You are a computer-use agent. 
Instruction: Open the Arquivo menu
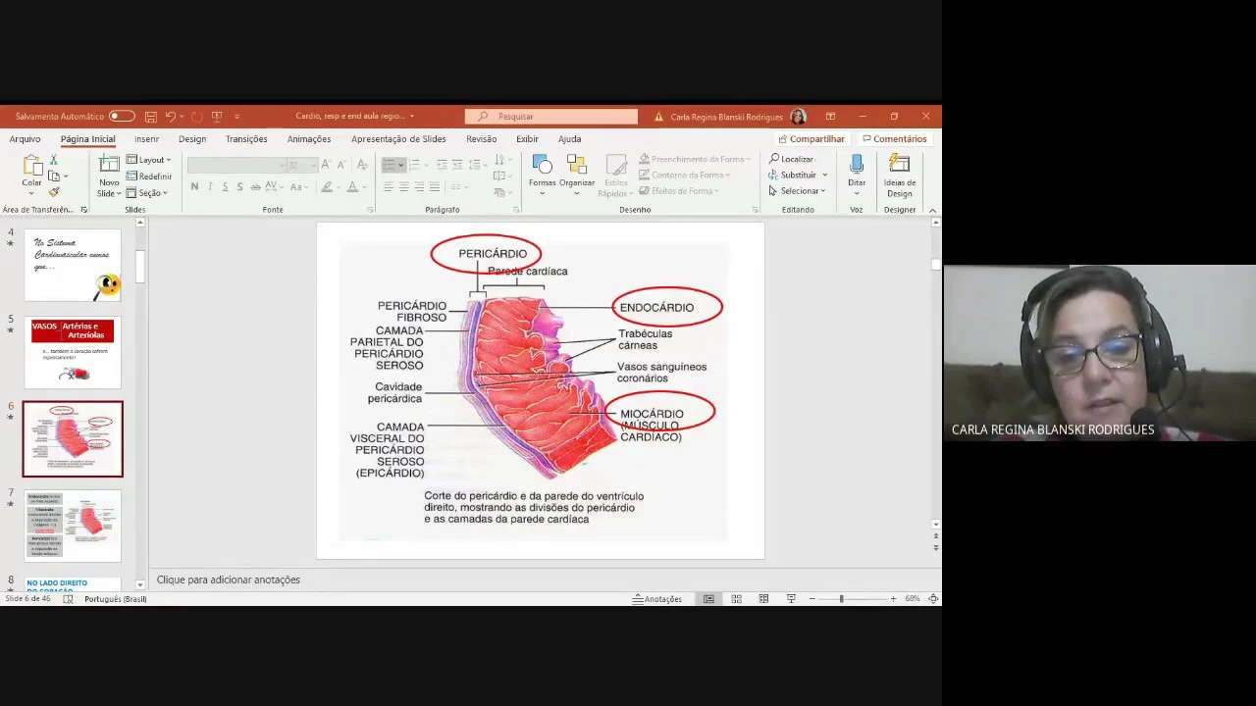click(x=26, y=139)
